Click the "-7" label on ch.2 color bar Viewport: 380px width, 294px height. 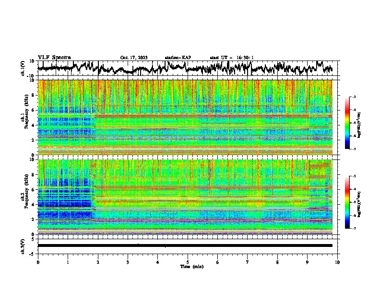(x=354, y=228)
